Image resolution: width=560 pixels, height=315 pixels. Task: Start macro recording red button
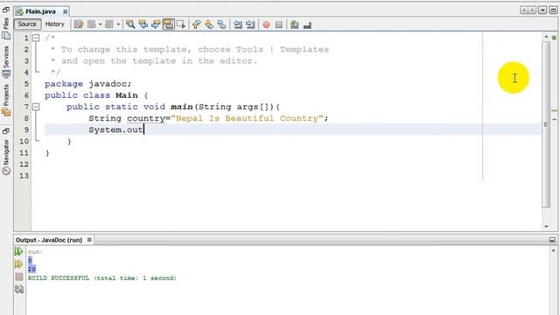pos(266,24)
